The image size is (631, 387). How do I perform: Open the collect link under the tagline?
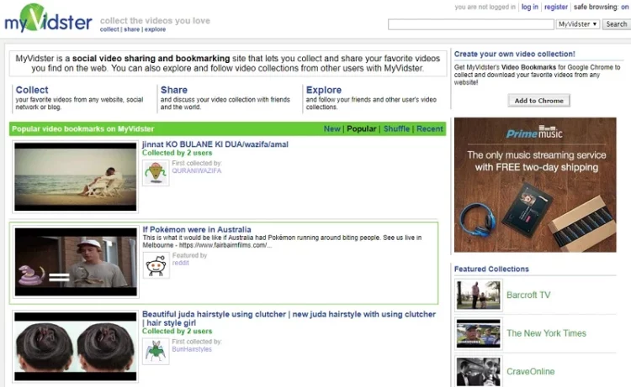109,29
